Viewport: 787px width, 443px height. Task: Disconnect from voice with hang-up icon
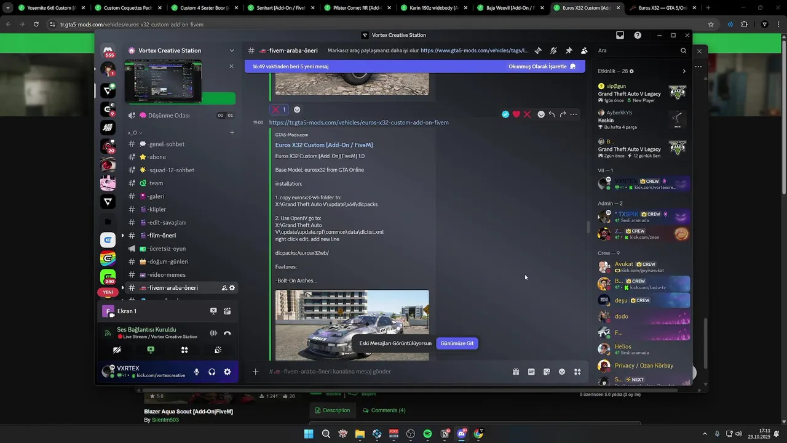tap(227, 333)
